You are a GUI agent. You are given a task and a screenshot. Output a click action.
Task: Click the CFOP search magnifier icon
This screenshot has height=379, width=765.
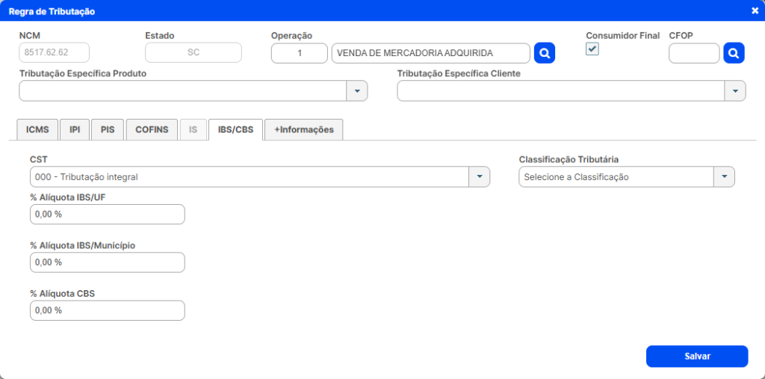point(734,53)
